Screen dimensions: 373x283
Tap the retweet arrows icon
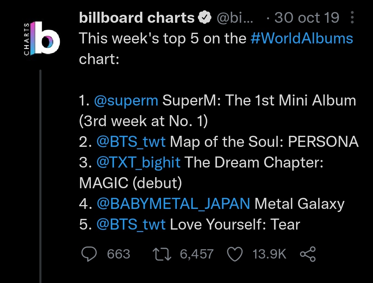click(x=162, y=254)
